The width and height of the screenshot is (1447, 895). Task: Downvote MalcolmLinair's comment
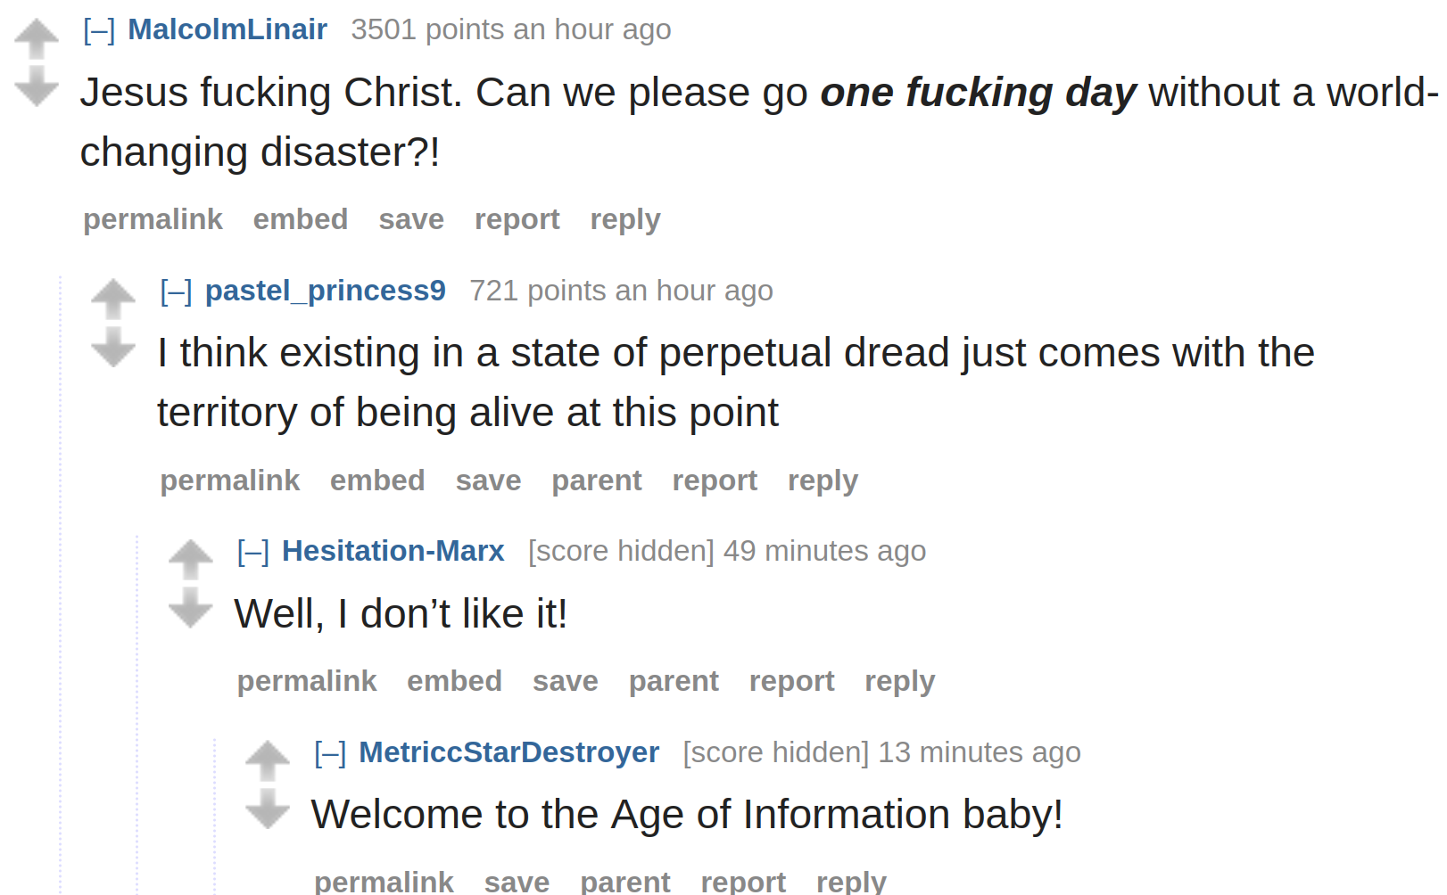37,86
